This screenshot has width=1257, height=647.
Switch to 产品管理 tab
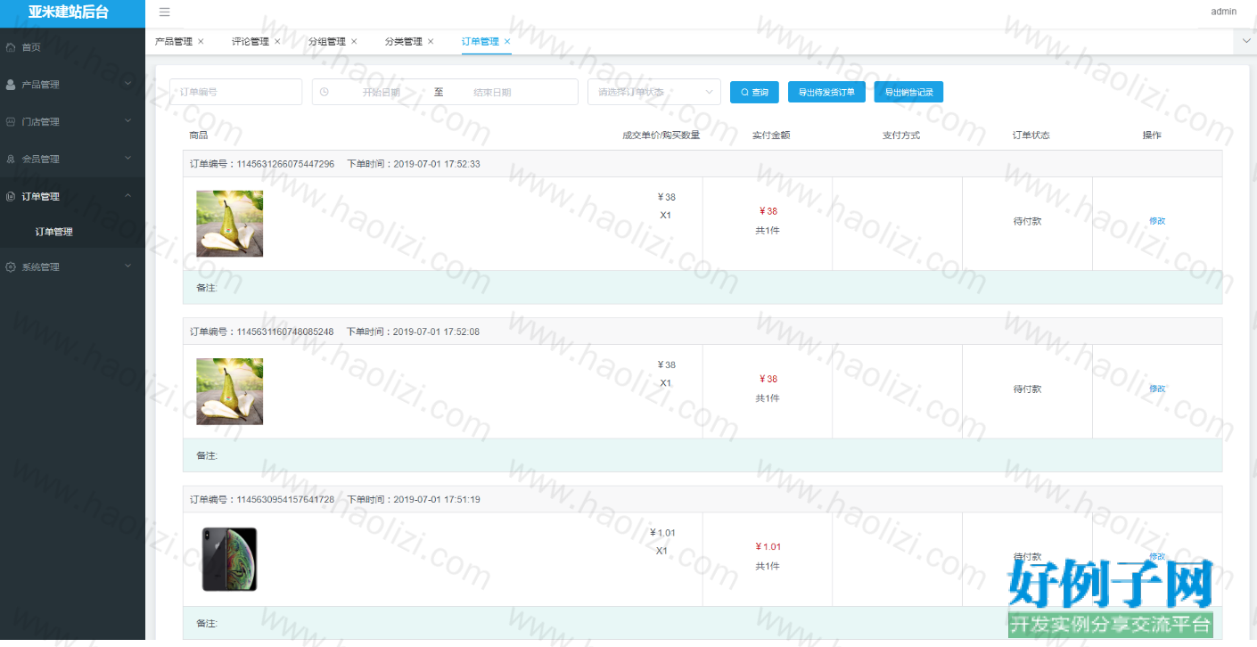(173, 42)
